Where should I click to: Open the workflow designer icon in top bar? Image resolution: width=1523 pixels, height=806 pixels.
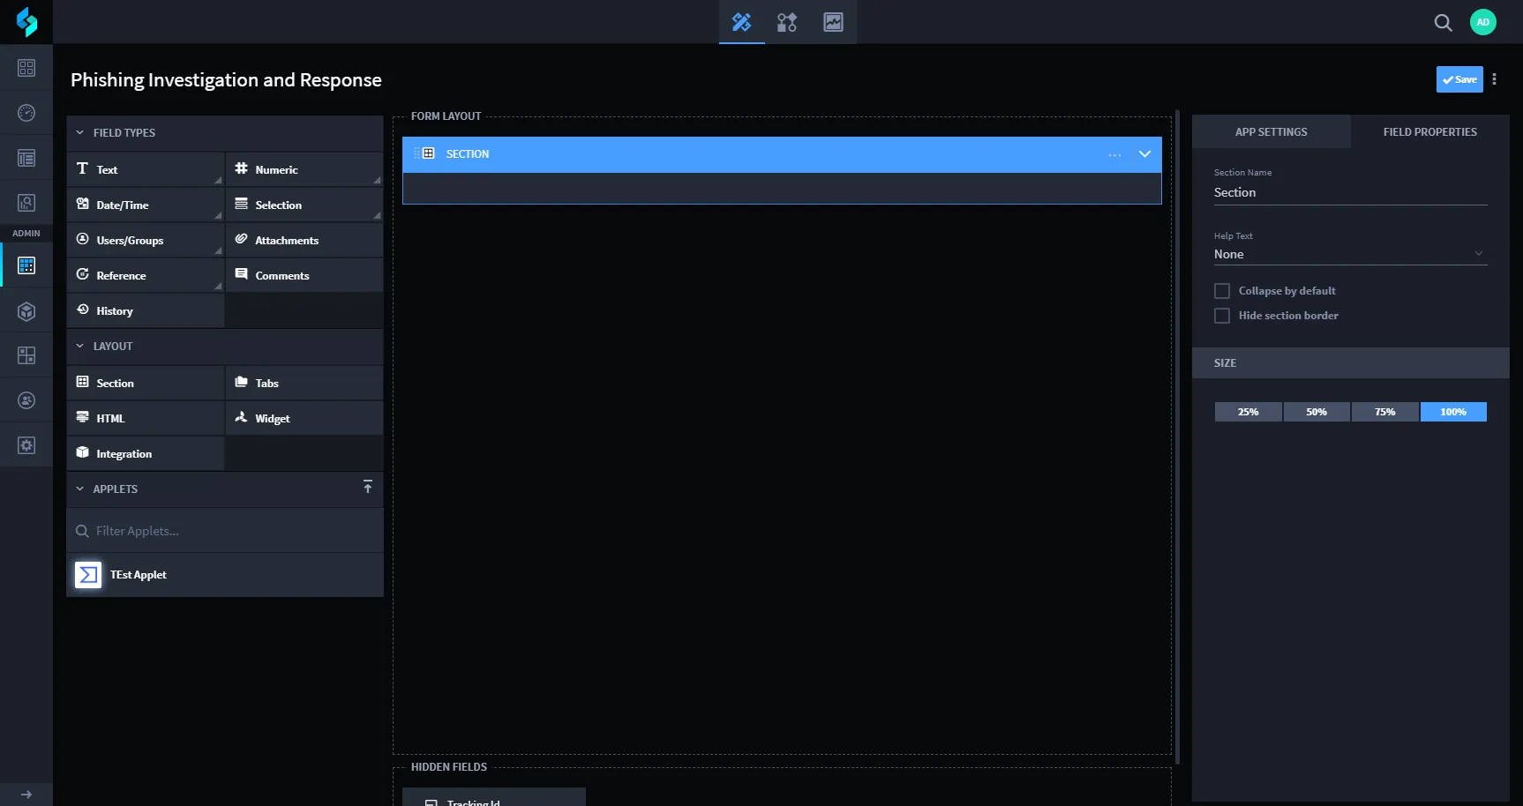787,22
